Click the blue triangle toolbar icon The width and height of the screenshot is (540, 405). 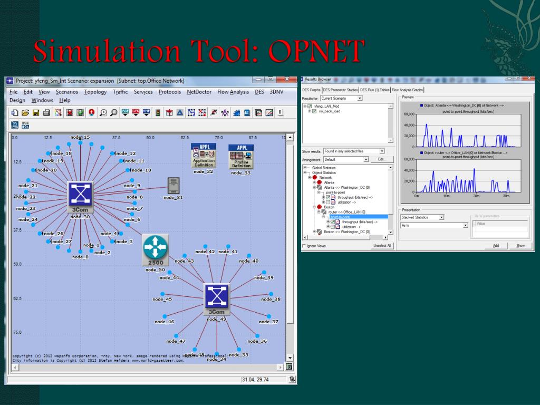pos(180,113)
